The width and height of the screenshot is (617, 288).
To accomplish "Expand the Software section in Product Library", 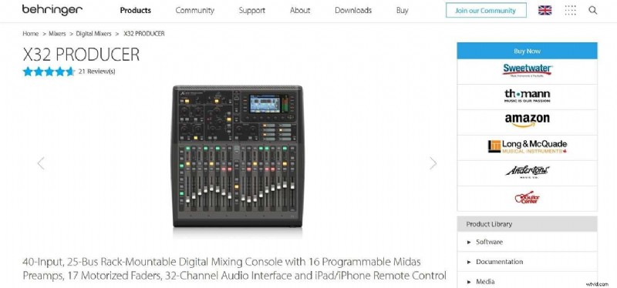I will 527,242.
